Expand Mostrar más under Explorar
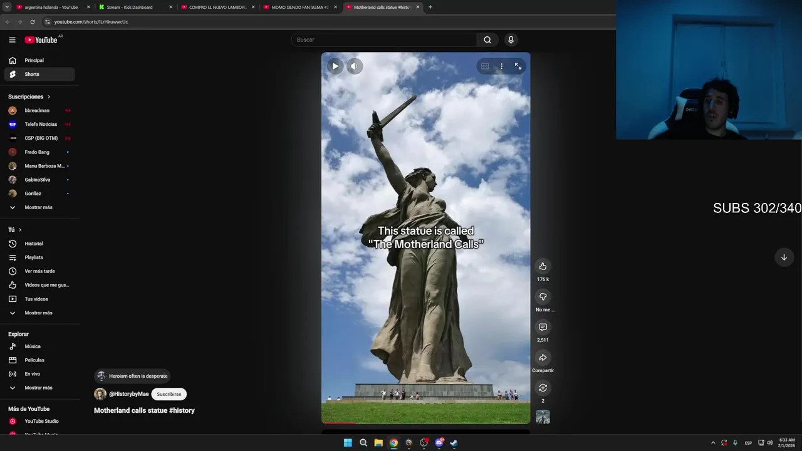Image resolution: width=802 pixels, height=451 pixels. [x=39, y=388]
